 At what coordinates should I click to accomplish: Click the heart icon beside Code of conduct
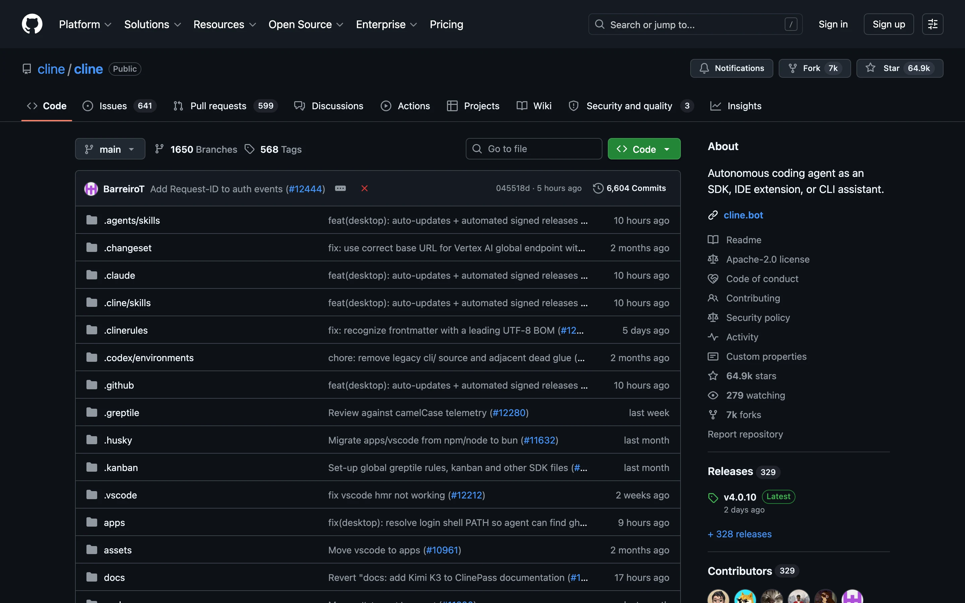pos(713,279)
